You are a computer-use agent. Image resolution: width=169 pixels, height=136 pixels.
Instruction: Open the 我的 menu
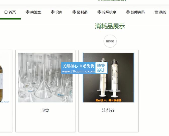pos(160,12)
